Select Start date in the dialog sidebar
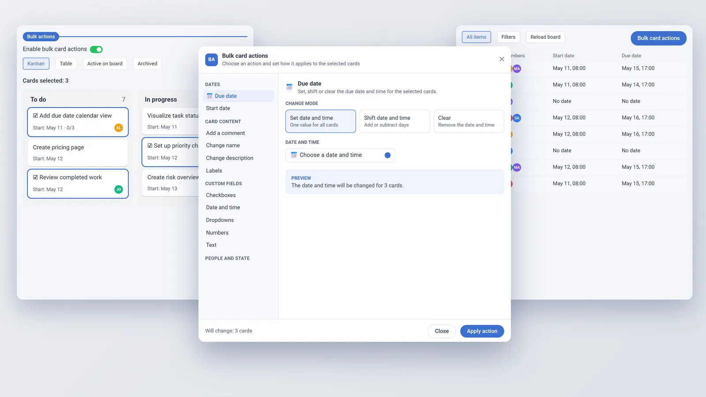706x397 pixels. 238,109
